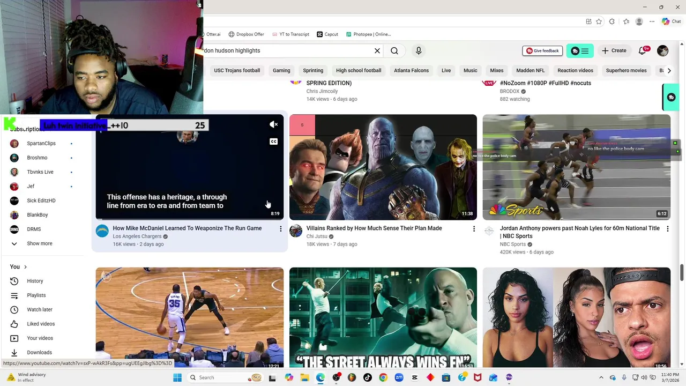Click the TubeBuddy side tab icon

[x=671, y=97]
